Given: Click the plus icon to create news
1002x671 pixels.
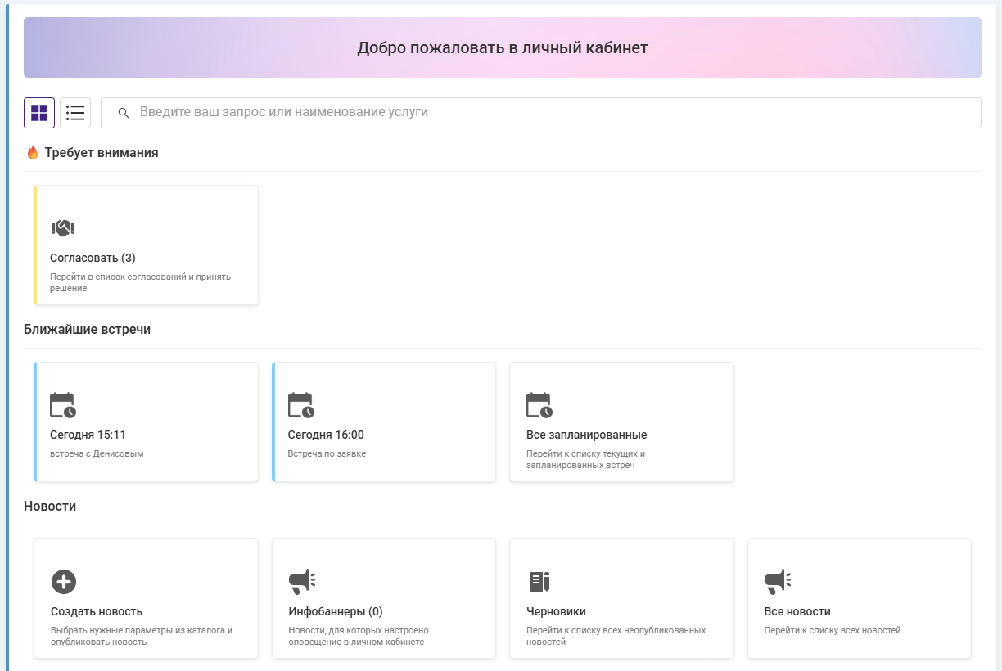Looking at the screenshot, I should pos(63,582).
